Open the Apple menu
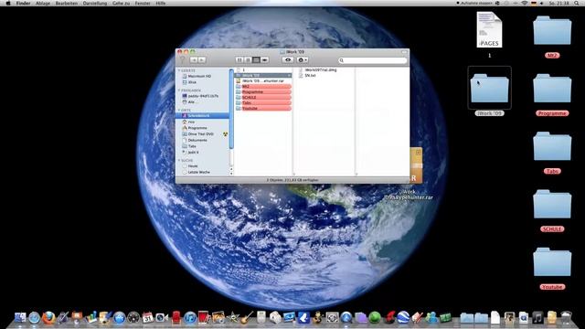585x329 pixels. 8,3
